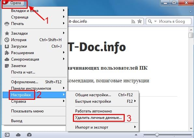Open Загрузки from the menu
194x138 pixels.
tap(35, 46)
